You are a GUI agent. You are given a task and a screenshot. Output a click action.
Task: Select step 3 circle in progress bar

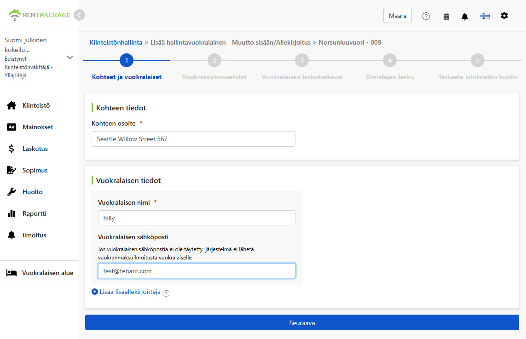point(302,60)
